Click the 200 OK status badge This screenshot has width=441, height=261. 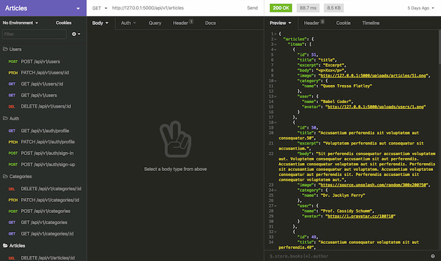point(280,8)
